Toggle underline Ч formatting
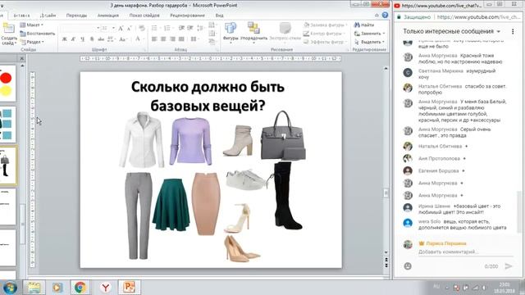Screen dimensions: 525x295 tap(82, 39)
